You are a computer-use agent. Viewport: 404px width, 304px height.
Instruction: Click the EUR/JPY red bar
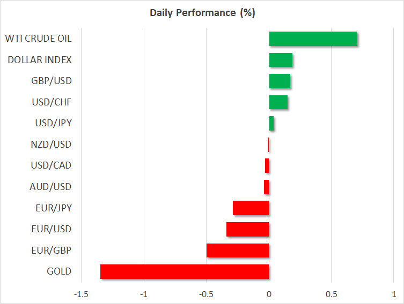(x=251, y=208)
